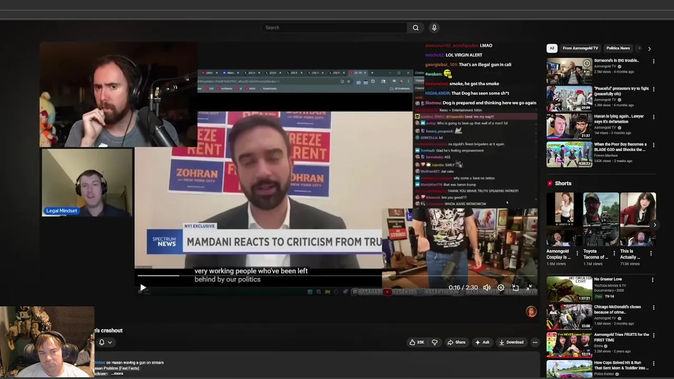
Task: Open 'Peaceful protestors try to fight' video title
Action: point(621,91)
